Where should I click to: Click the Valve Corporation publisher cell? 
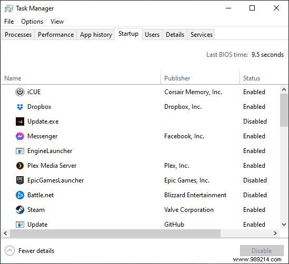[x=189, y=210]
